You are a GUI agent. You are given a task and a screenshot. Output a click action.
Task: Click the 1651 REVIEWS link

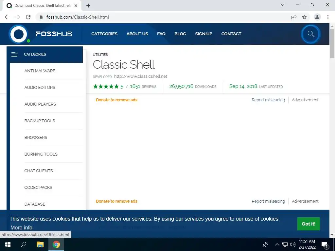click(143, 86)
